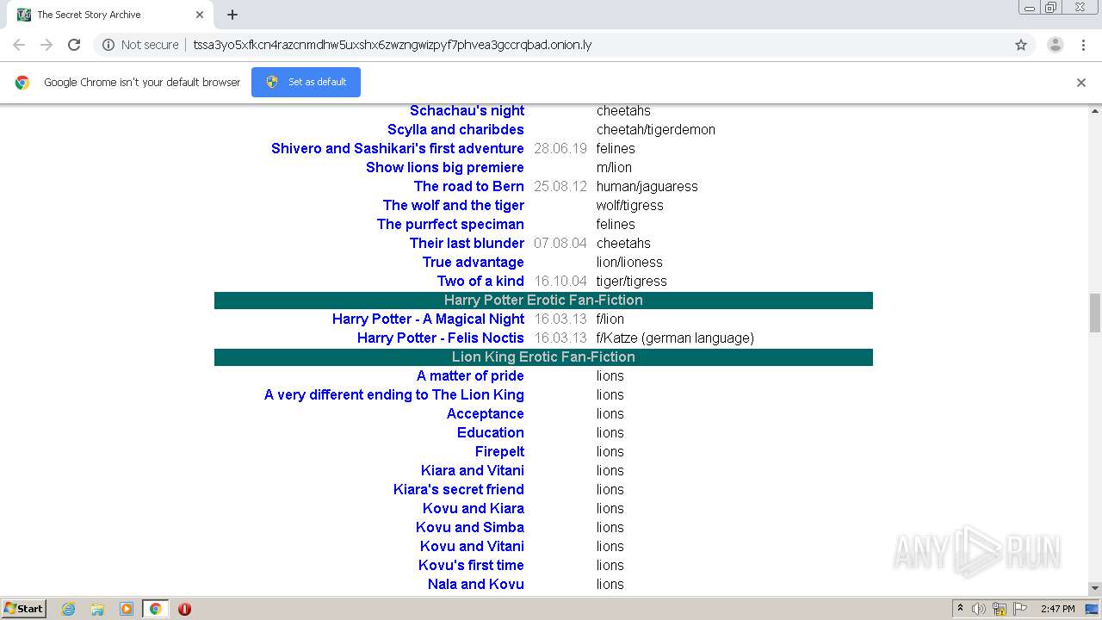The height and width of the screenshot is (620, 1102).
Task: Select the f/Katze (german language) text
Action: (x=675, y=338)
